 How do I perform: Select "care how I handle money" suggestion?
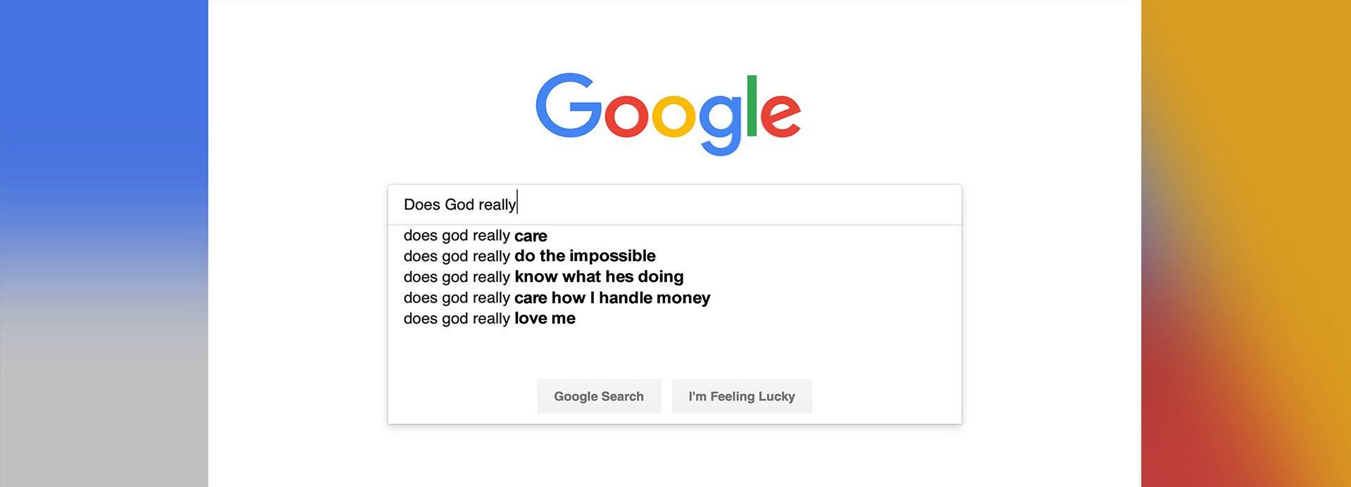coord(557,298)
